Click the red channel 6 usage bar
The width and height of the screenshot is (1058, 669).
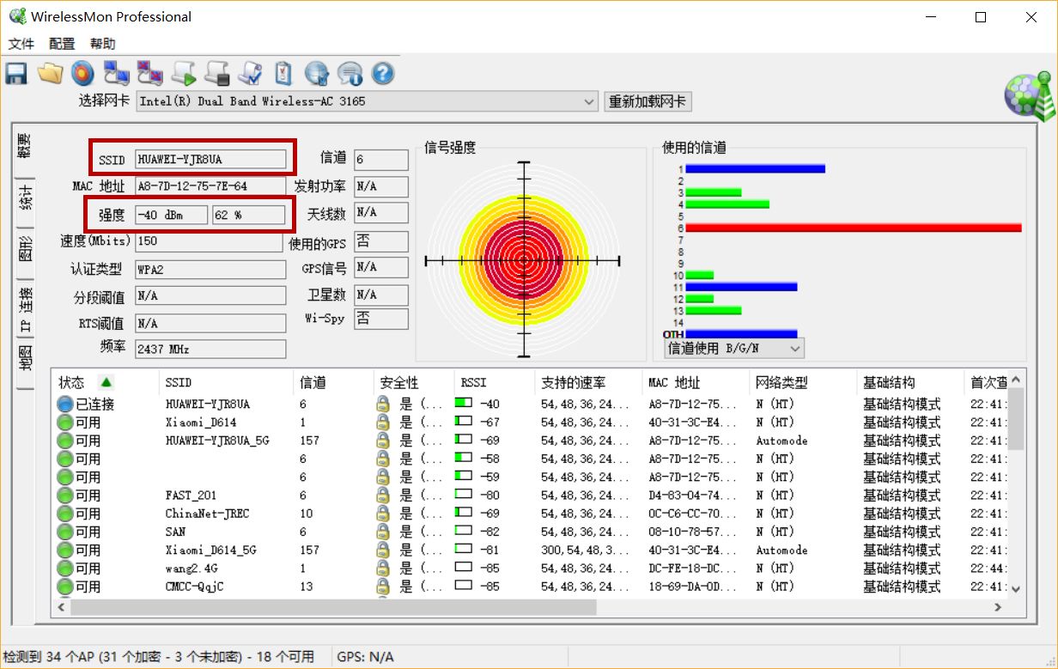[853, 228]
